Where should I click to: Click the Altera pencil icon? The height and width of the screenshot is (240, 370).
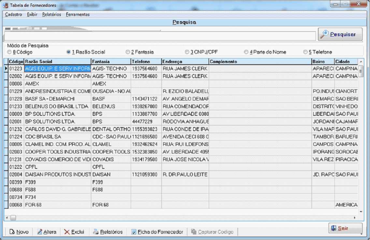click(x=40, y=232)
